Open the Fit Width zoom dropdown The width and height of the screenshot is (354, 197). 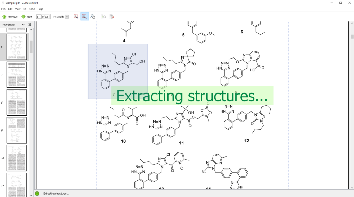point(67,17)
